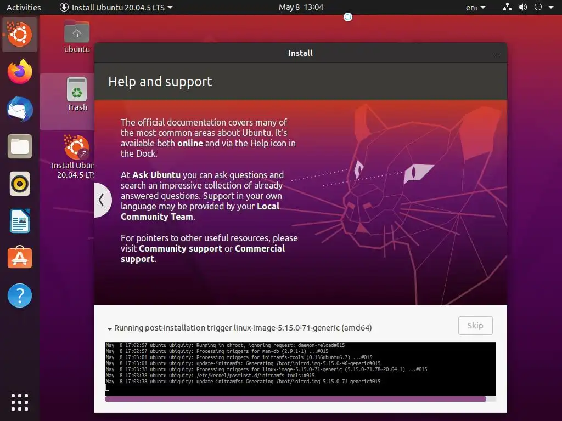The height and width of the screenshot is (421, 562).
Task: Click log line 'Processing triggers for initramfs-tools'
Action: tap(239, 357)
